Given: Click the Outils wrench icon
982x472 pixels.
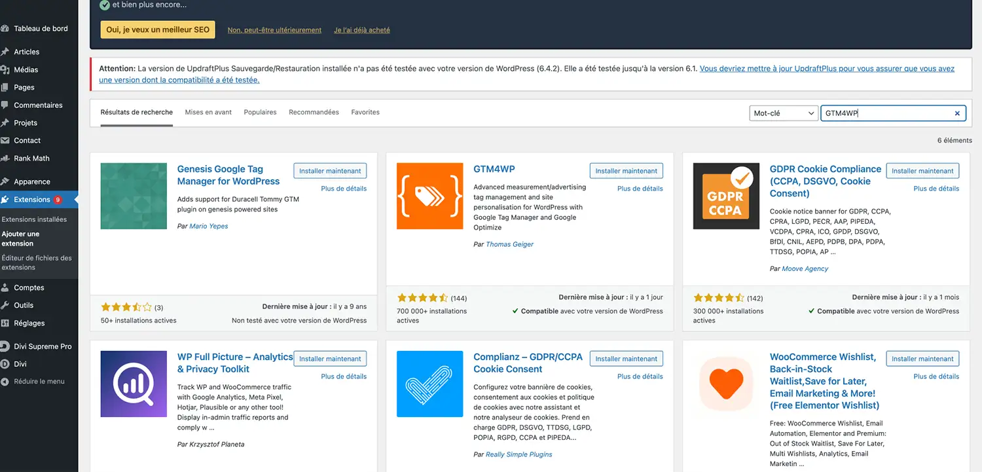Looking at the screenshot, I should point(5,305).
